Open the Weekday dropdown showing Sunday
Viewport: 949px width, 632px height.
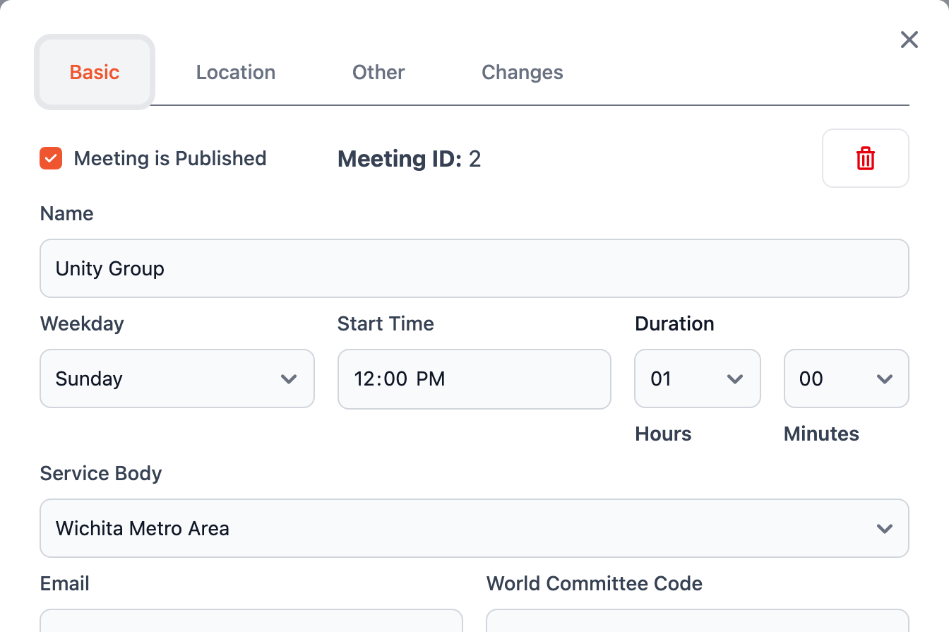(177, 378)
